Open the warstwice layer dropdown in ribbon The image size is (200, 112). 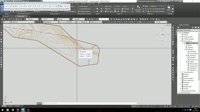tap(163, 6)
